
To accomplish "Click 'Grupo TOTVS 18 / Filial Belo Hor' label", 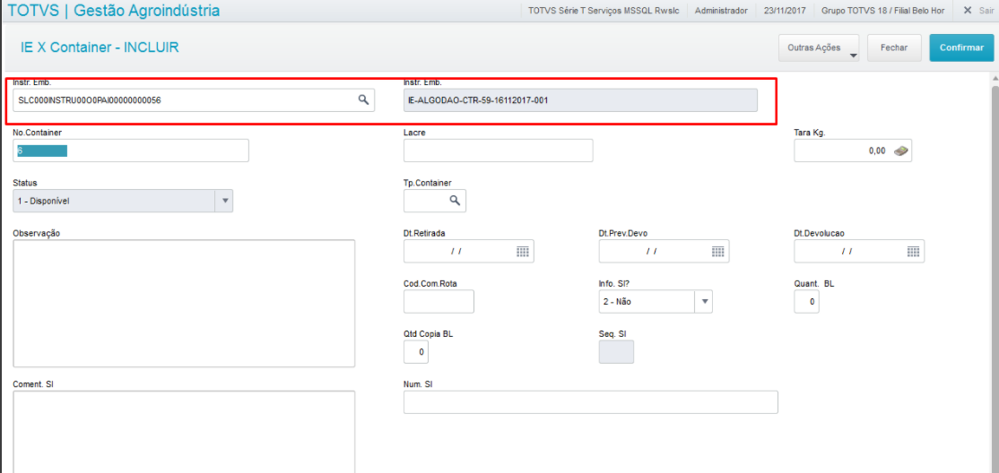I will point(885,11).
